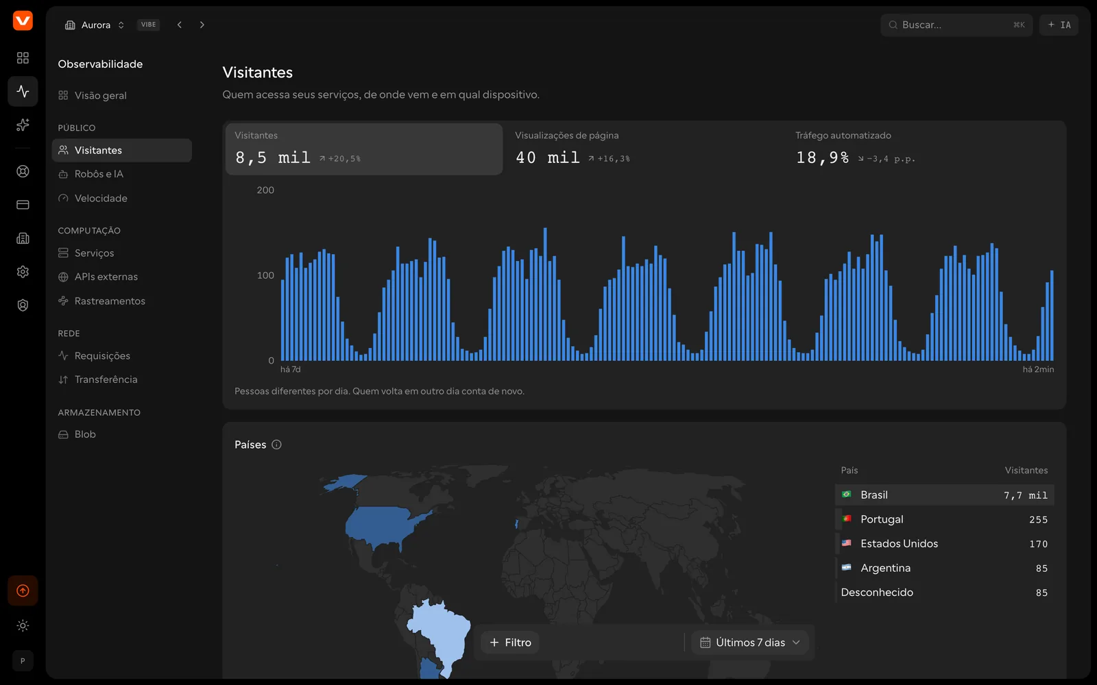The image size is (1097, 685).
Task: Select the Argentina row in the countries table
Action: 944,568
